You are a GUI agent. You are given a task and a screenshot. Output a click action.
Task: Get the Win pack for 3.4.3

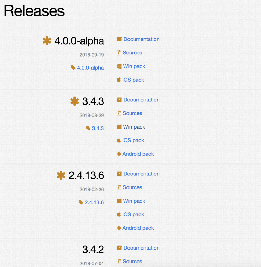pyautogui.click(x=134, y=127)
